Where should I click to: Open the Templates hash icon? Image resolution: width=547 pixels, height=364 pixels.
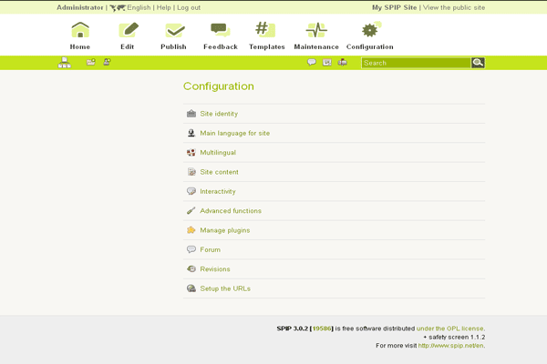coord(266,31)
